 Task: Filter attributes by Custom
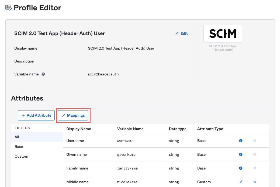coord(21,156)
